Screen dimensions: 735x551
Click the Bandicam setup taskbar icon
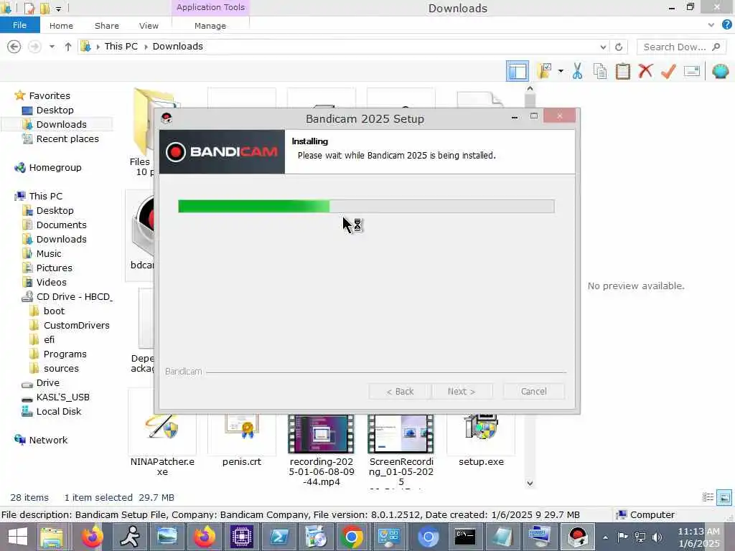pyautogui.click(x=578, y=537)
